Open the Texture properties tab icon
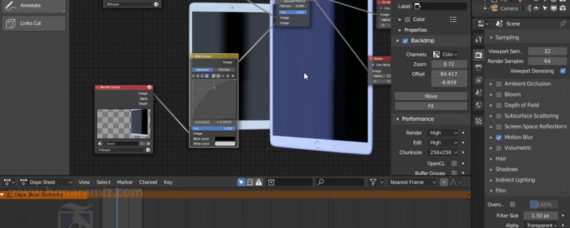 click(479, 121)
